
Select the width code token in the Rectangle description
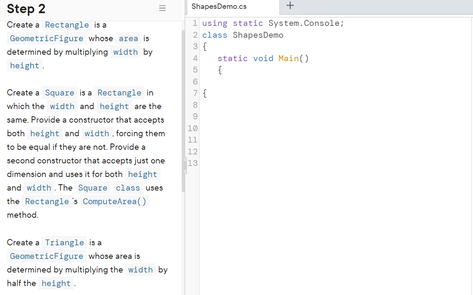(x=126, y=52)
